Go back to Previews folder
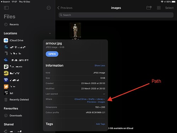The width and height of the screenshot is (177, 133). coord(65,8)
